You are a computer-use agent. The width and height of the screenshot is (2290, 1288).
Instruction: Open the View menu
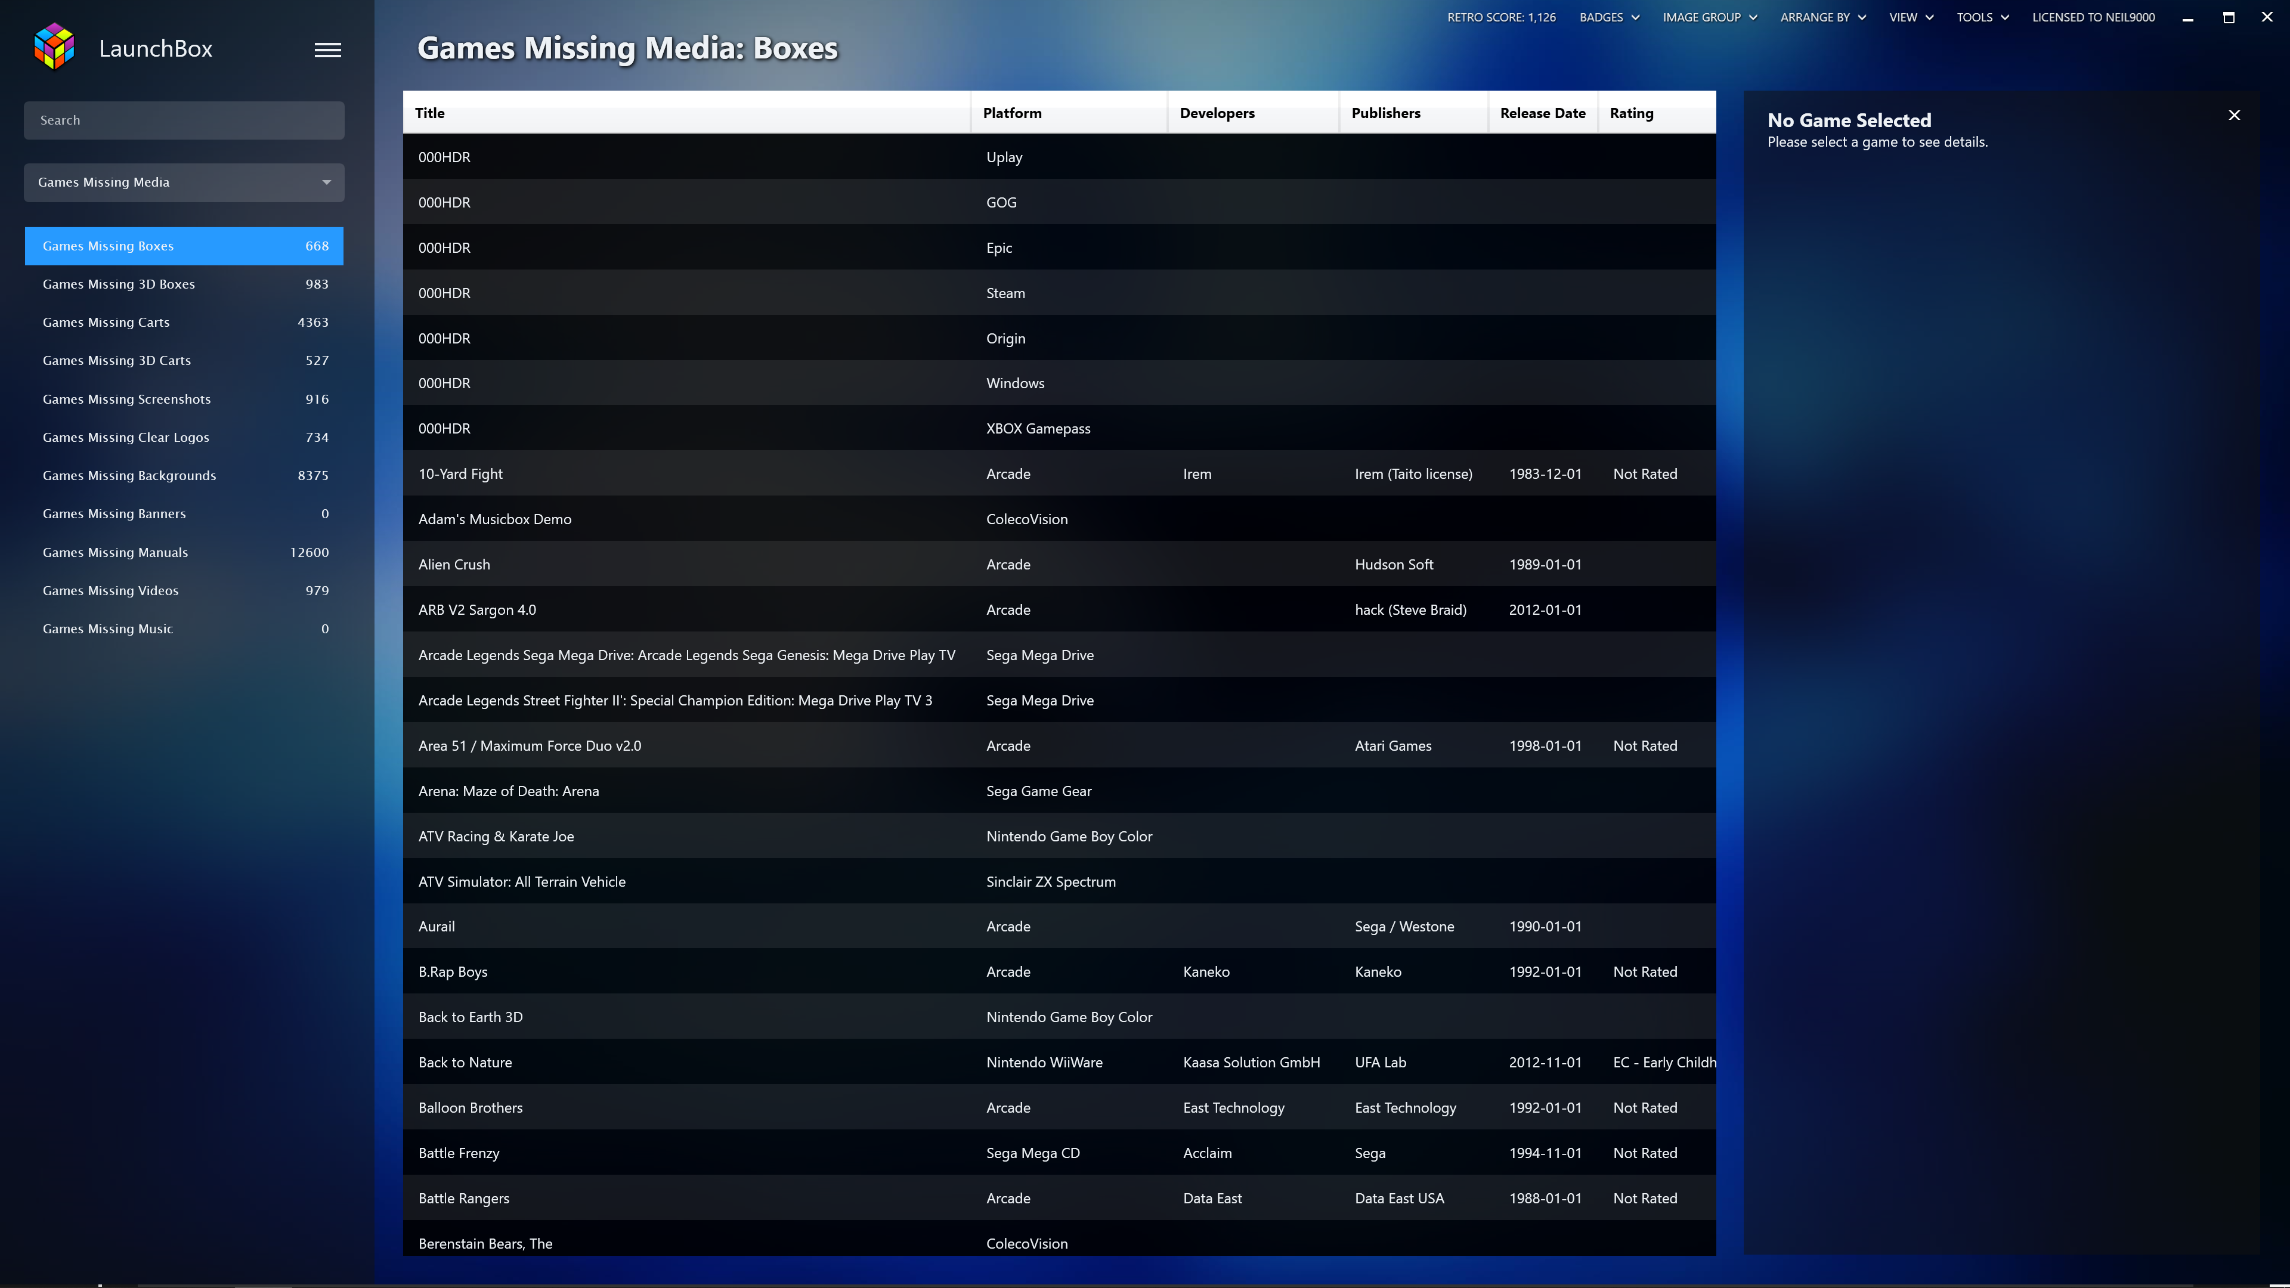(x=1911, y=17)
